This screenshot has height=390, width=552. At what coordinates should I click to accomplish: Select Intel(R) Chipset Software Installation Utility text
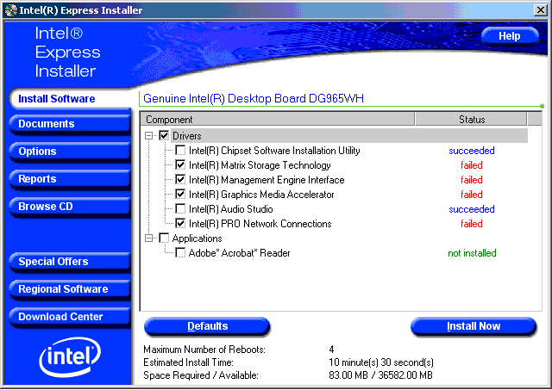(x=274, y=151)
